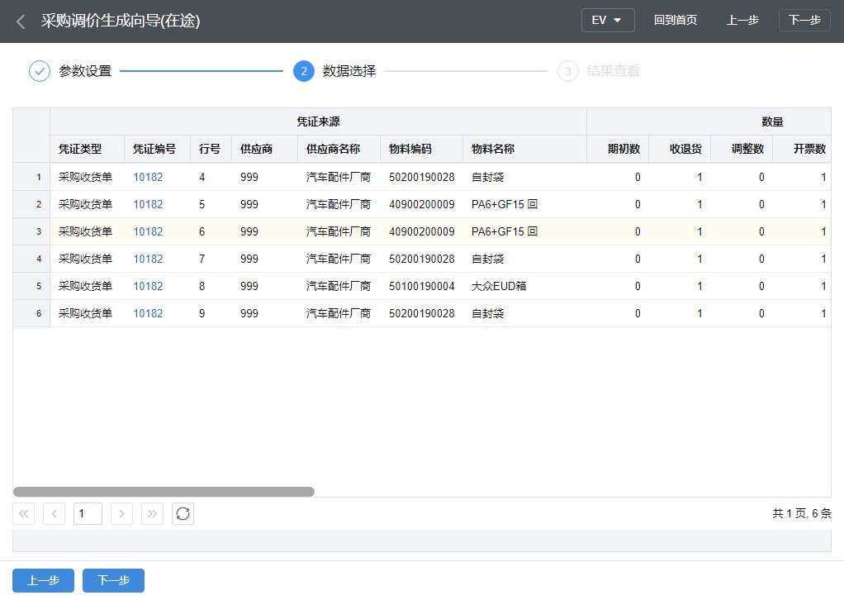Open voucher 10182 link in row 3
This screenshot has width=844, height=600.
pos(148,231)
